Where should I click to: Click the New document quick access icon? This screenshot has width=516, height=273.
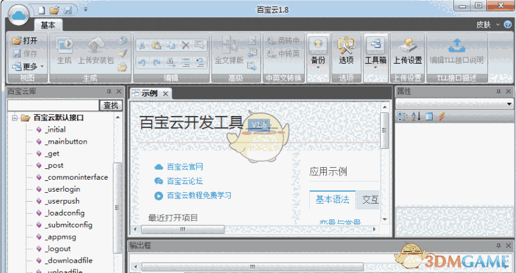click(41, 10)
